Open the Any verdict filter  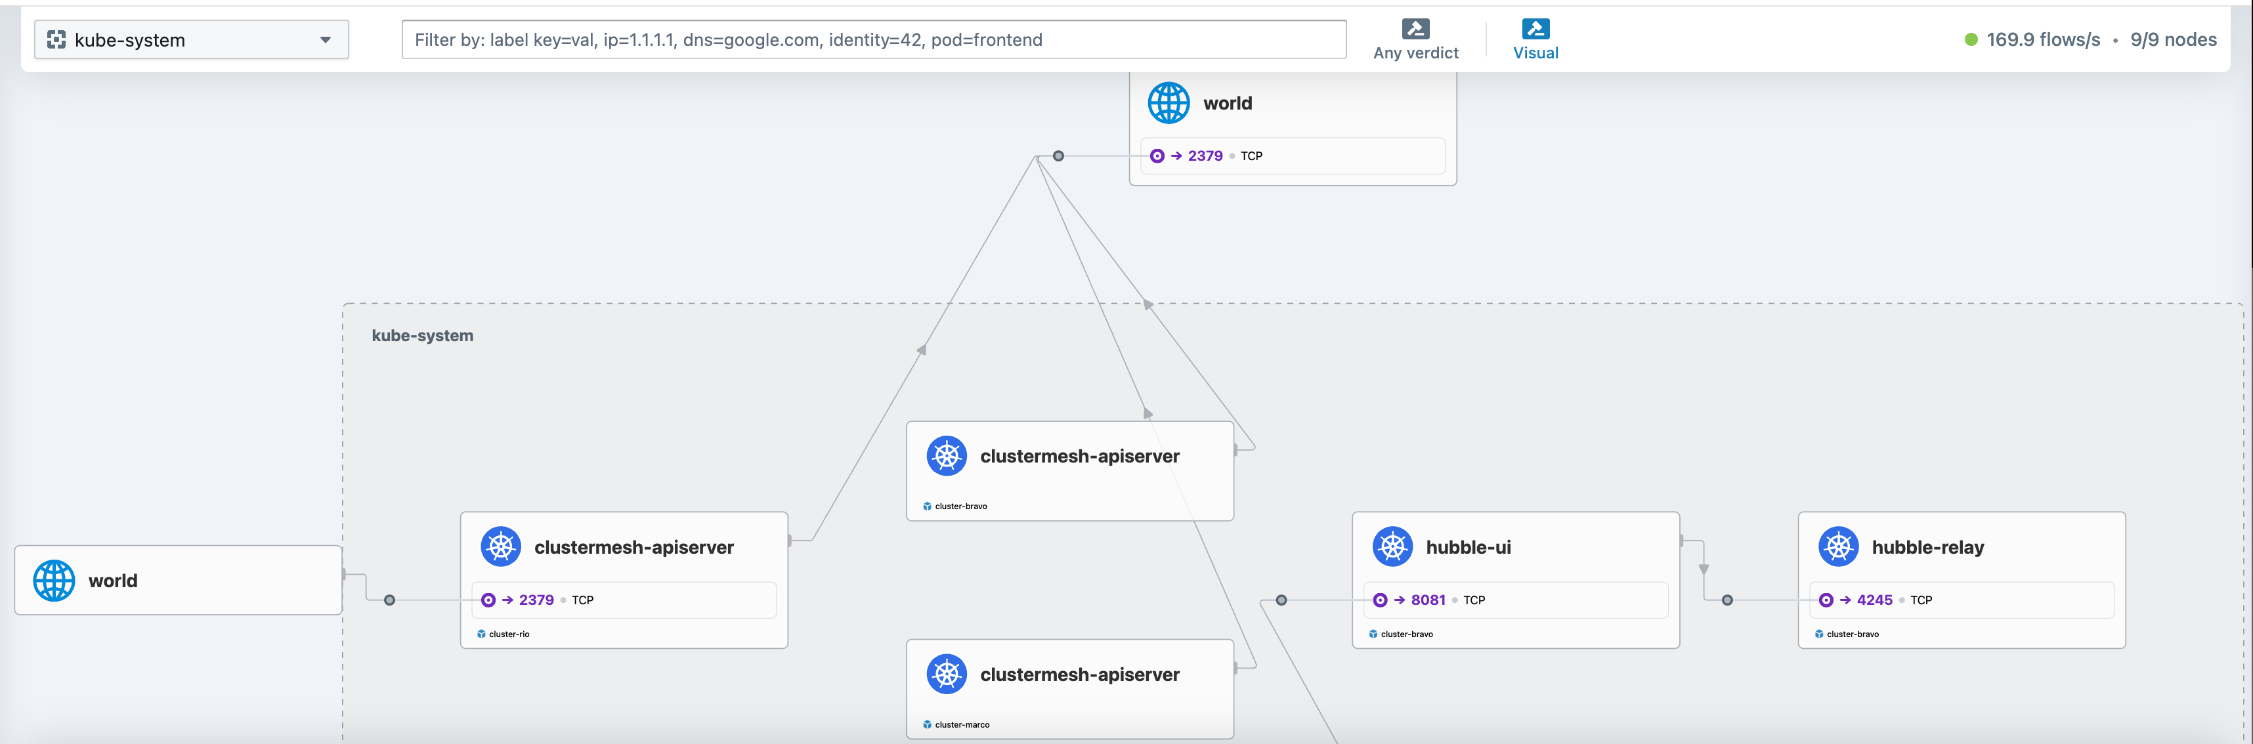tap(1415, 39)
